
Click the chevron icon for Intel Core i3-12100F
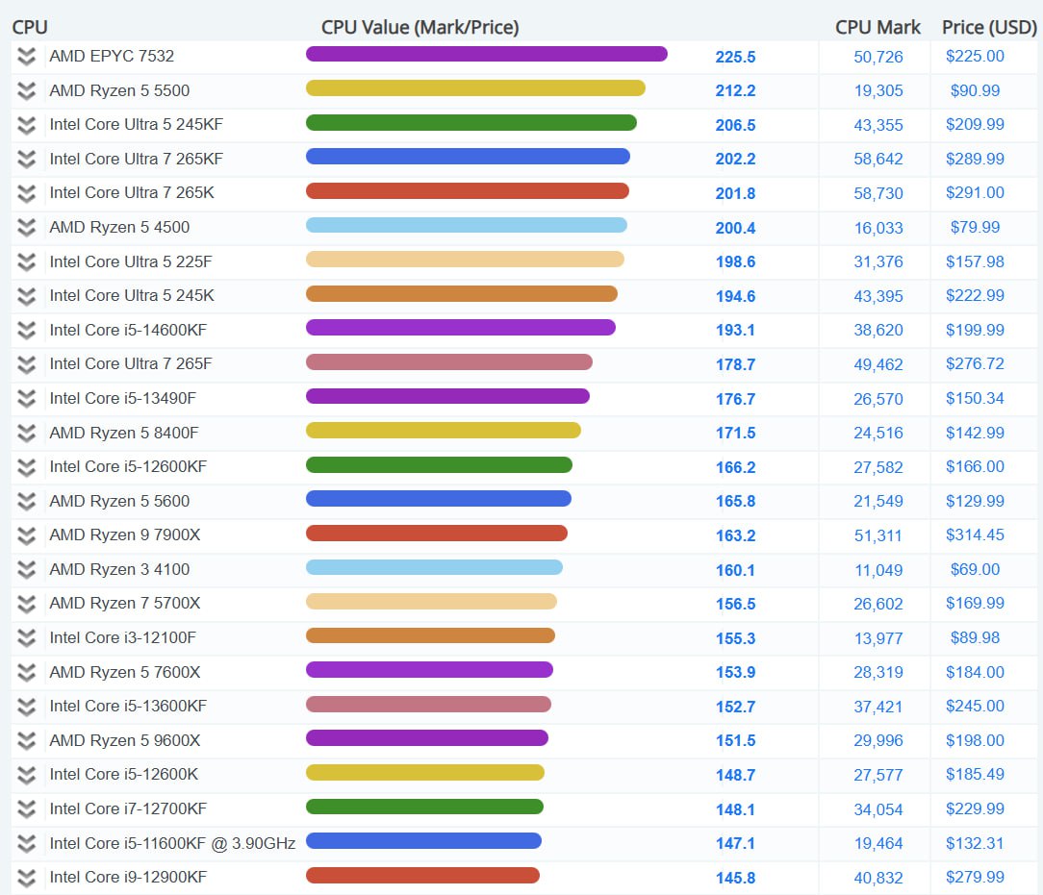27,638
